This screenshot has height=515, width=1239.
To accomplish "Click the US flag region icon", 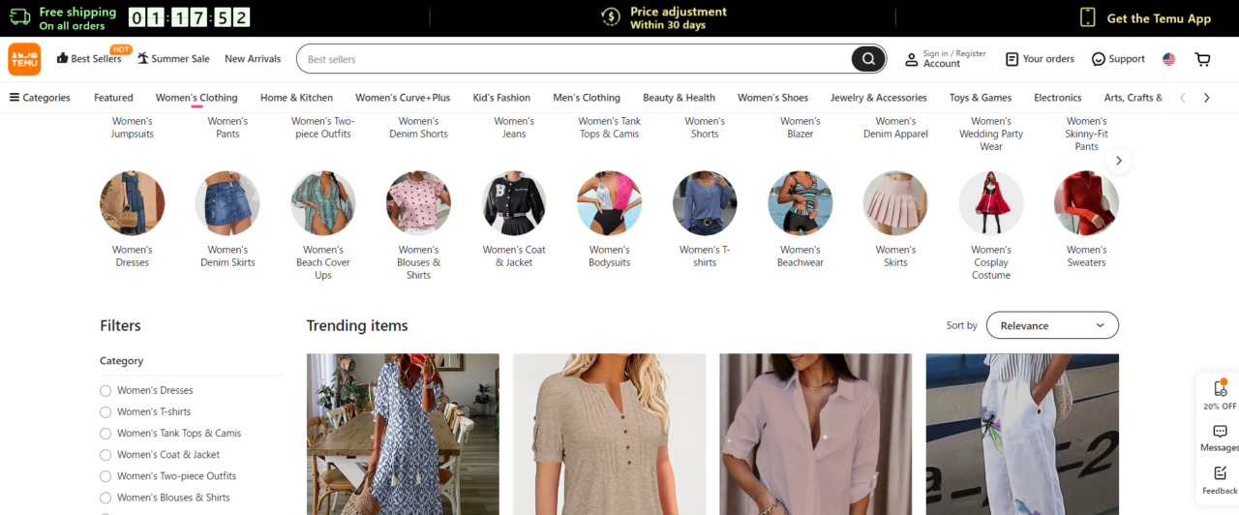I will 1168,59.
